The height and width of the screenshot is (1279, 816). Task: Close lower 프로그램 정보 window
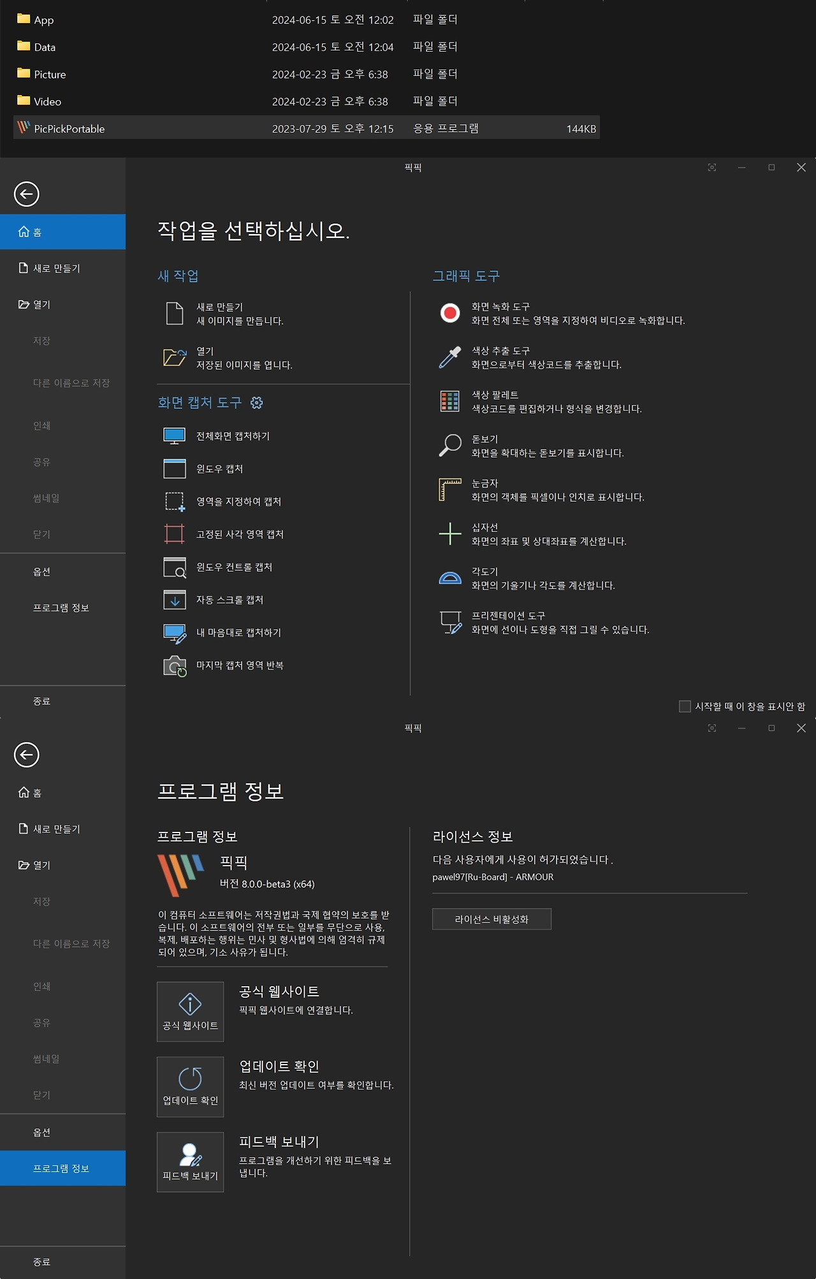click(x=801, y=728)
